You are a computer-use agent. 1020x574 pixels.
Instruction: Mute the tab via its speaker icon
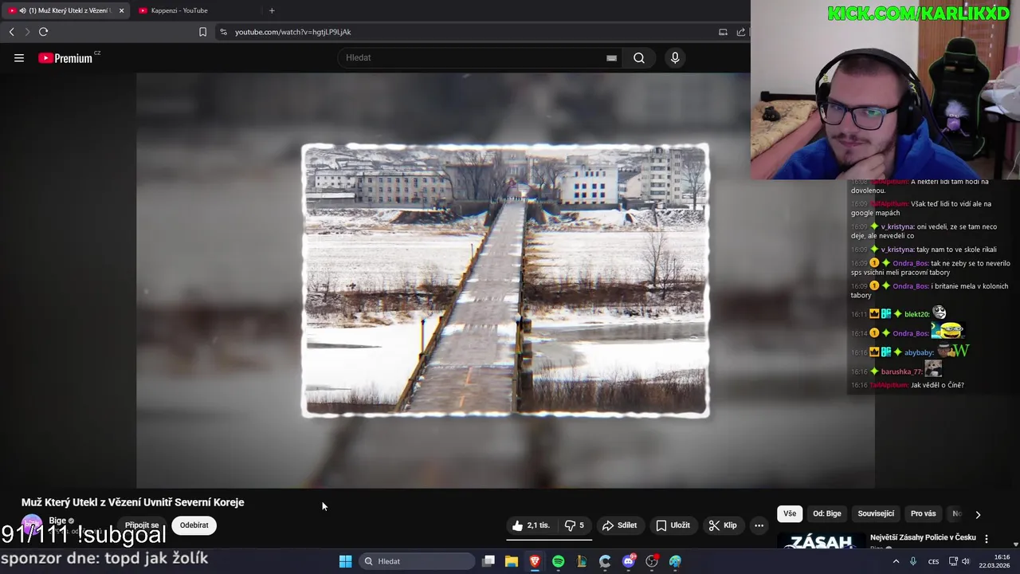(x=22, y=10)
